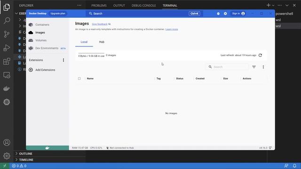The width and height of the screenshot is (301, 169).
Task: Switch to the Hub images tab
Action: tap(102, 42)
